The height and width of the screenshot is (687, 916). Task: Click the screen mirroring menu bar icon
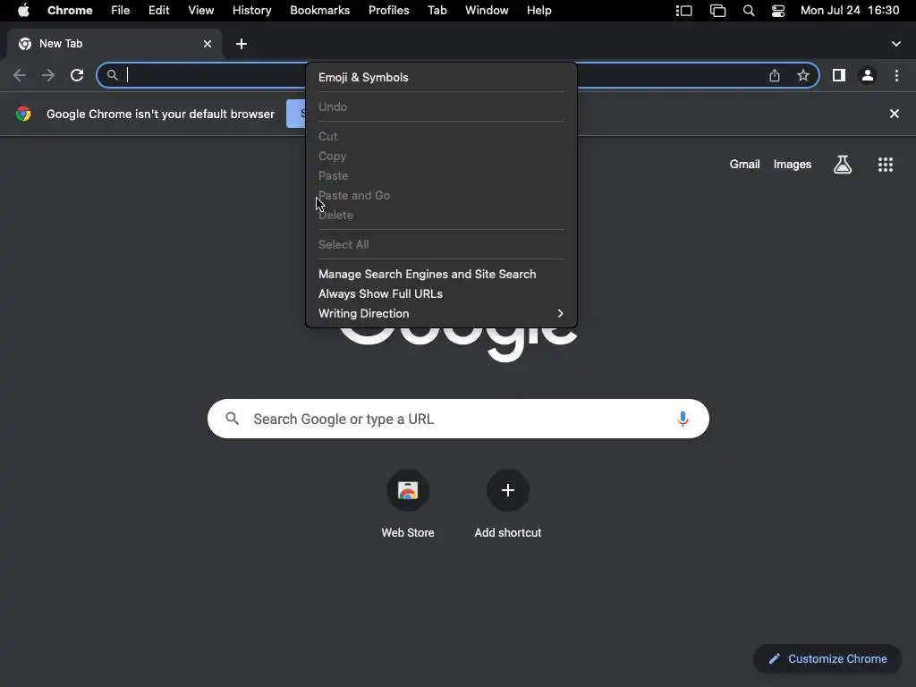click(717, 11)
